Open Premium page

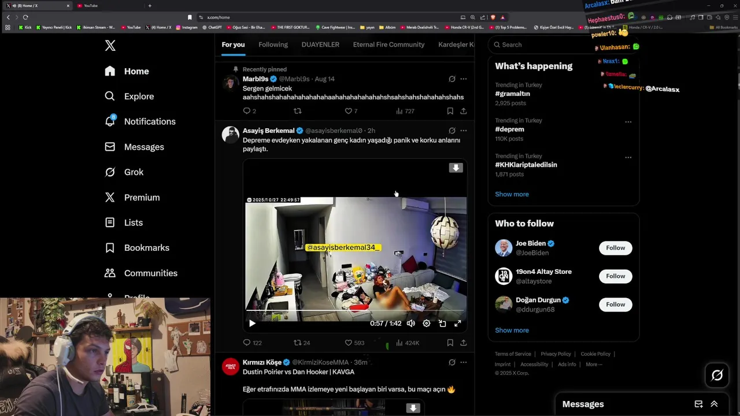tap(132, 198)
